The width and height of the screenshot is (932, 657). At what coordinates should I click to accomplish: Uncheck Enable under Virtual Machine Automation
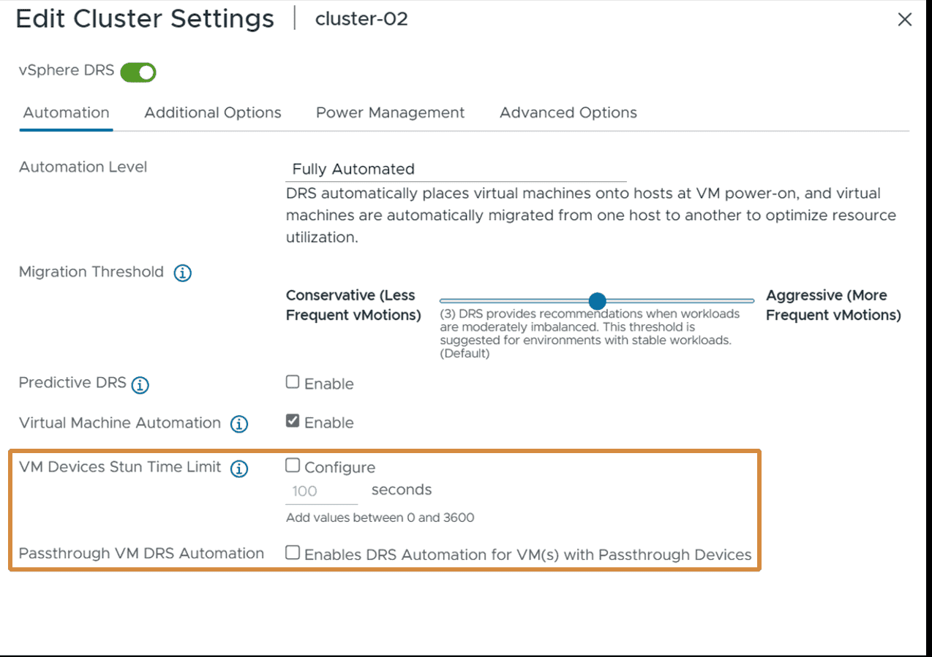point(292,419)
